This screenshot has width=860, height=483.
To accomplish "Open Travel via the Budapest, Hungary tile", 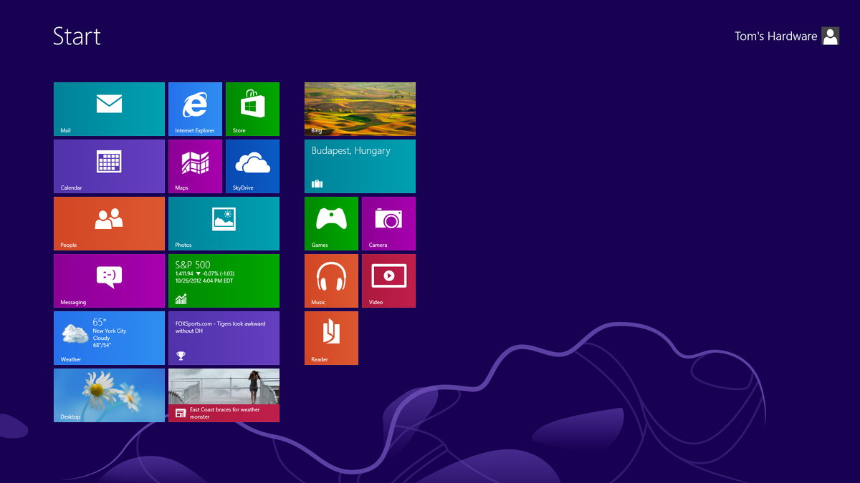I will [360, 166].
